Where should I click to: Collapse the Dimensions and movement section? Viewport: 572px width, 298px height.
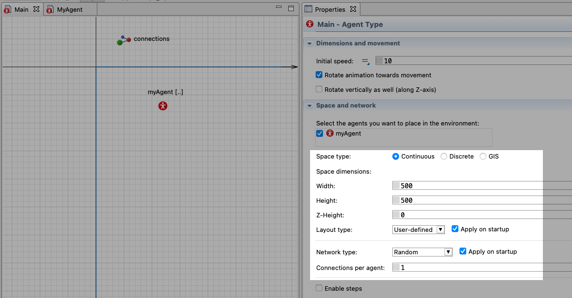coord(309,43)
